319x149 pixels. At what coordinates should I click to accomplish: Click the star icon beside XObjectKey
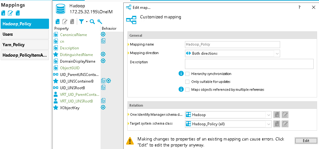[56, 108]
